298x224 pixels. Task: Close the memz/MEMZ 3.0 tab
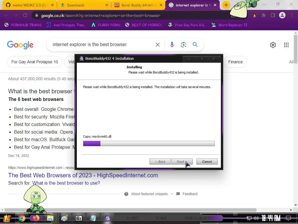pos(52,5)
